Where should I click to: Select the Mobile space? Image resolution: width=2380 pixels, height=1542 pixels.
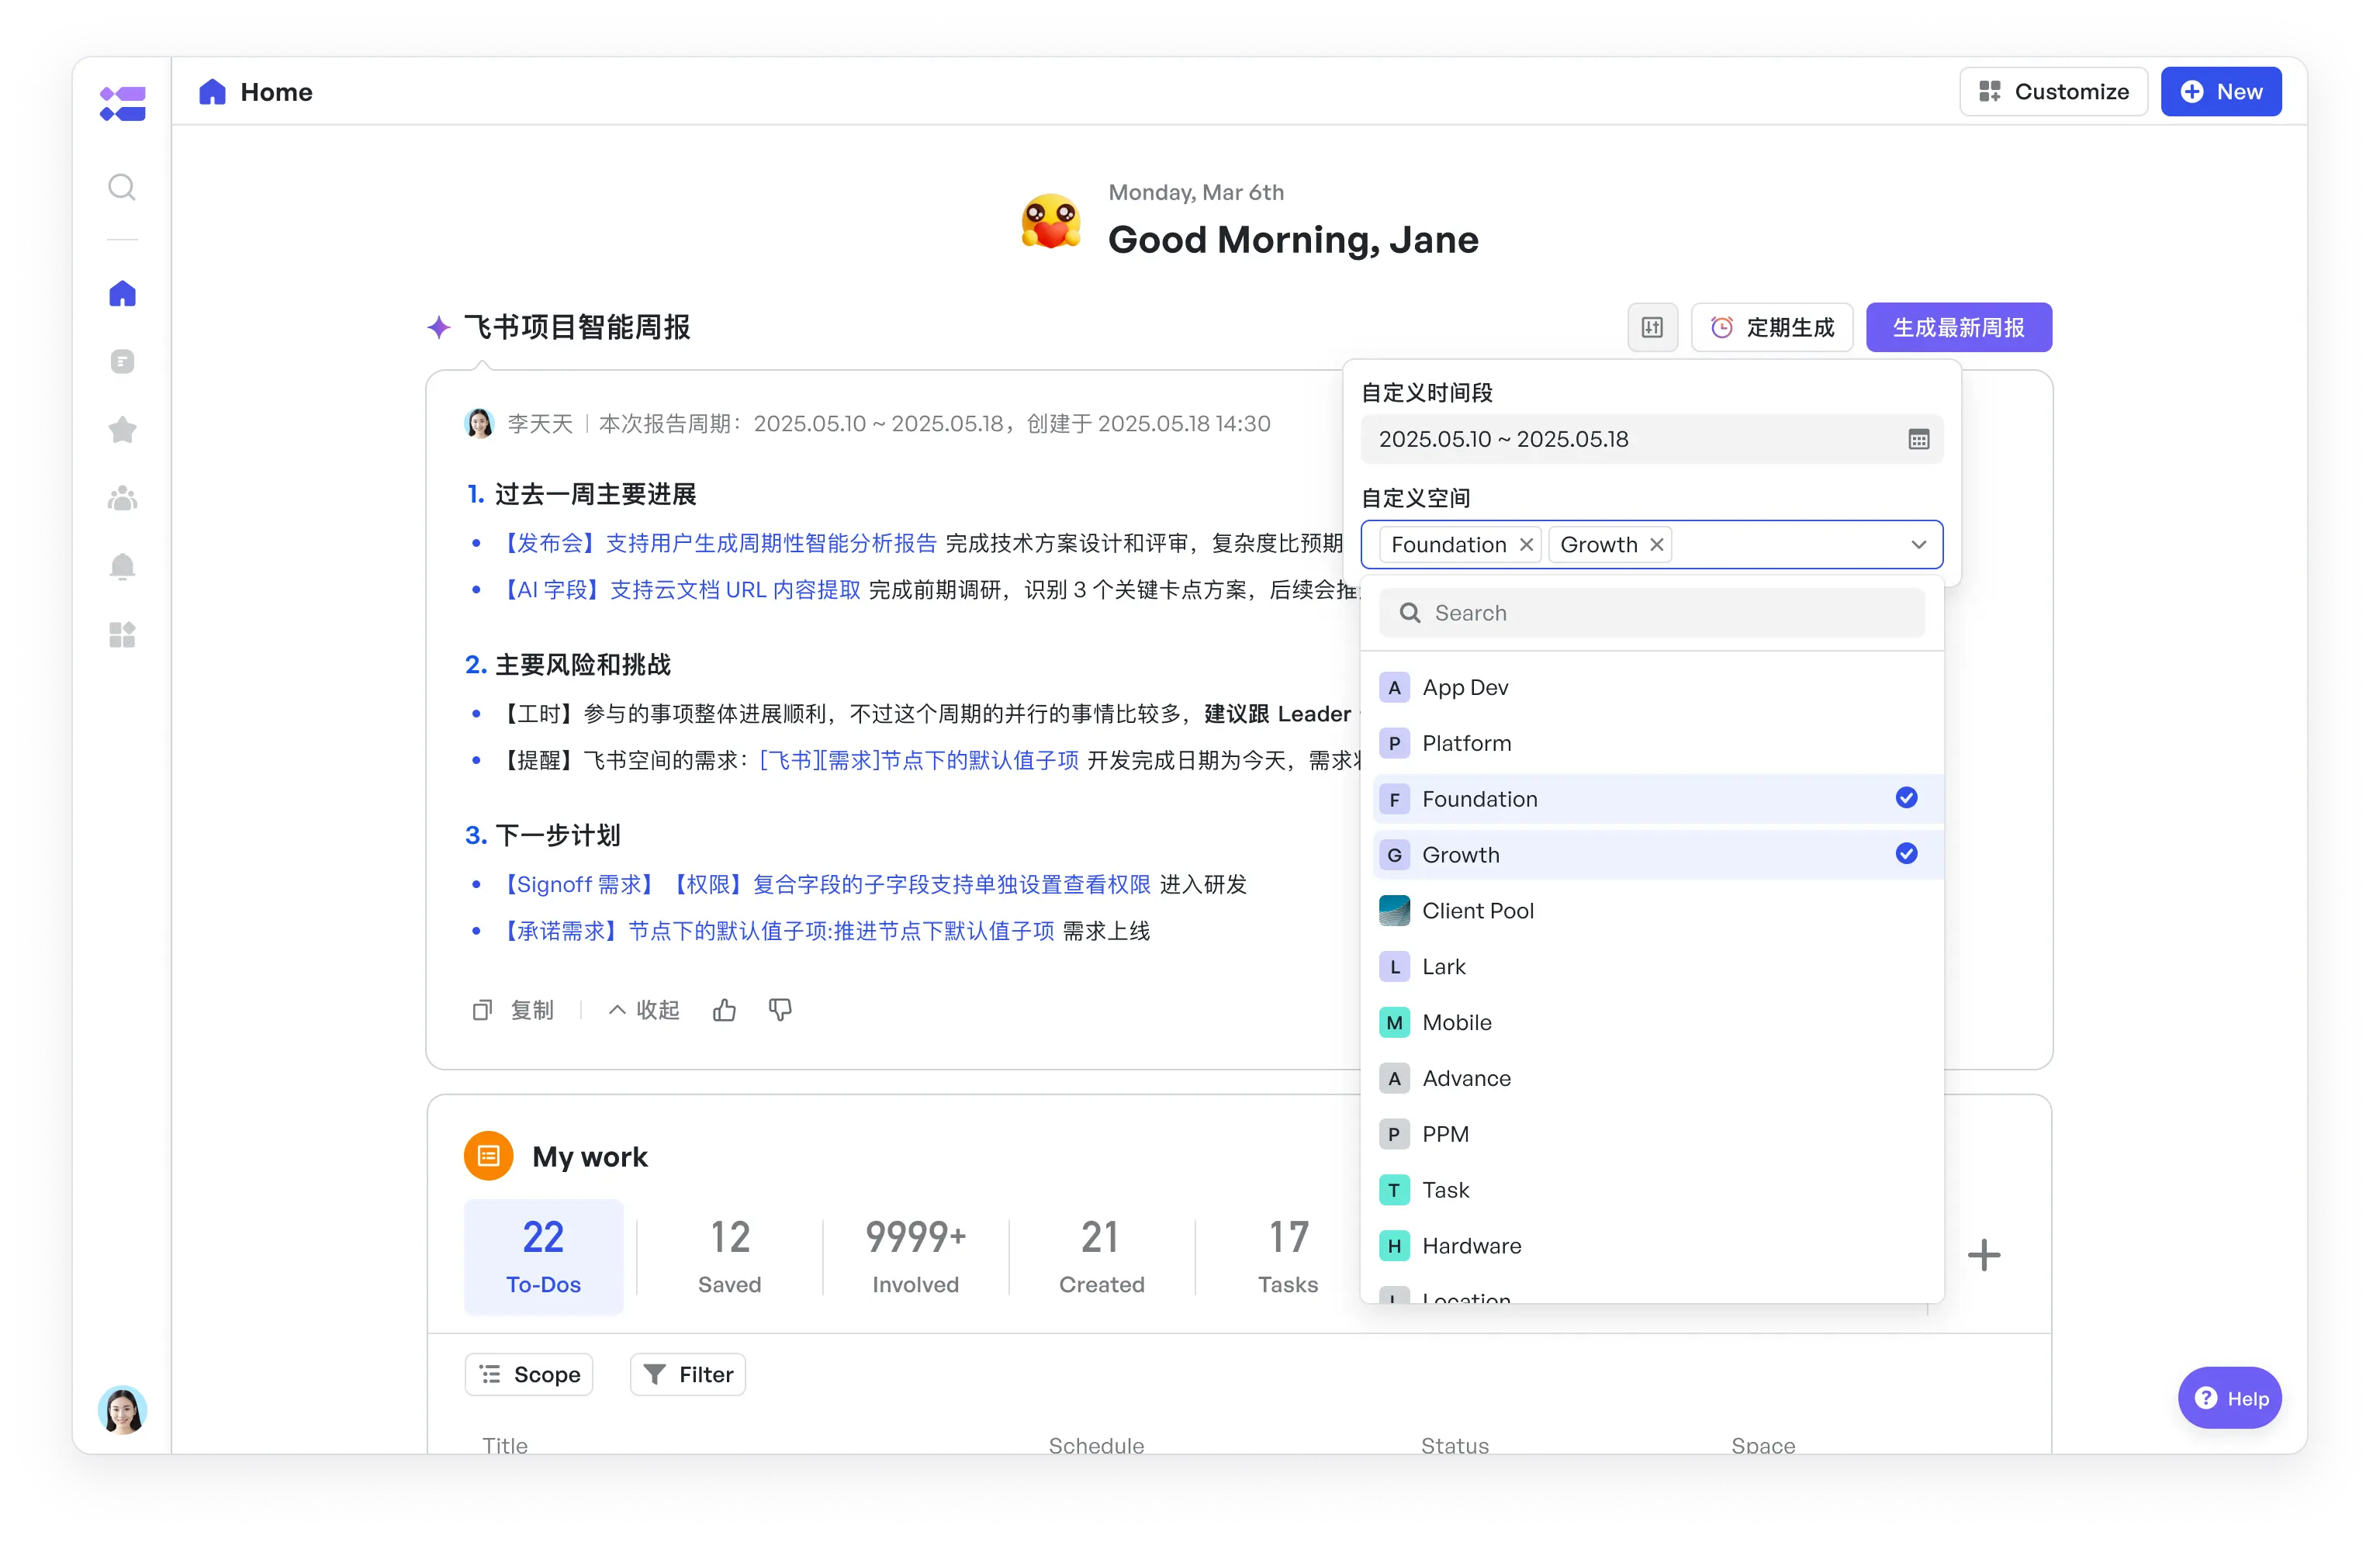1658,1023
